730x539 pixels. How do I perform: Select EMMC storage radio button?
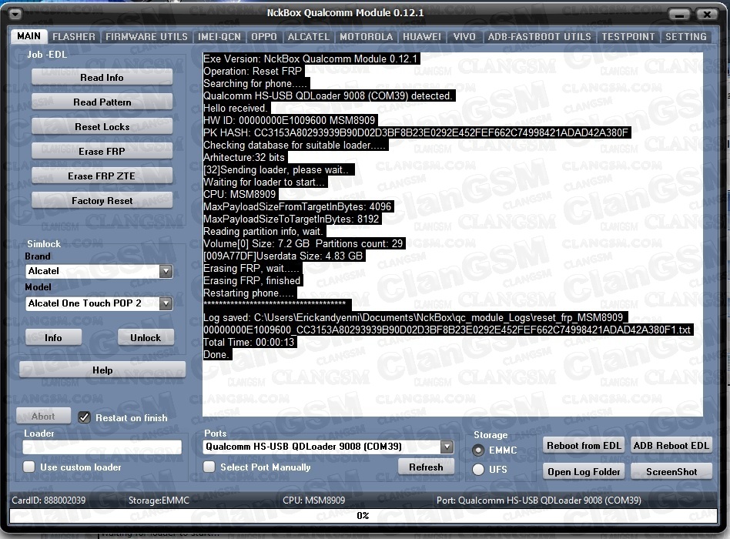478,450
